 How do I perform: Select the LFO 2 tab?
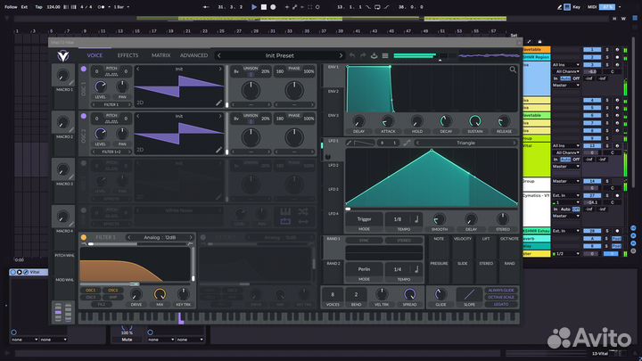333,166
